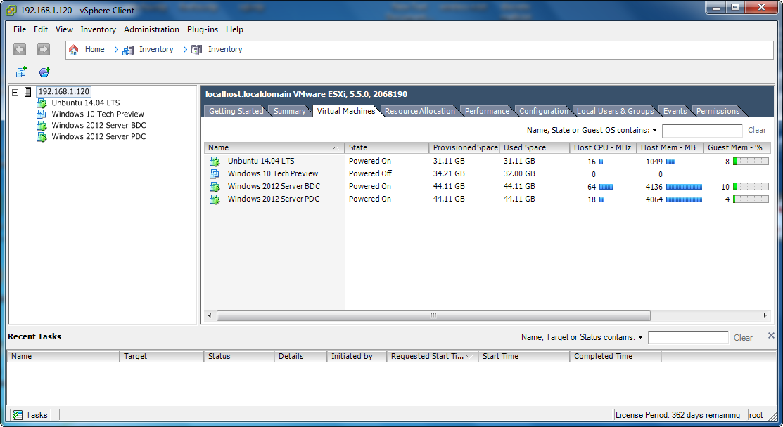Click the New Virtual Machine toolbar icon
The height and width of the screenshot is (427, 783).
pyautogui.click(x=21, y=72)
